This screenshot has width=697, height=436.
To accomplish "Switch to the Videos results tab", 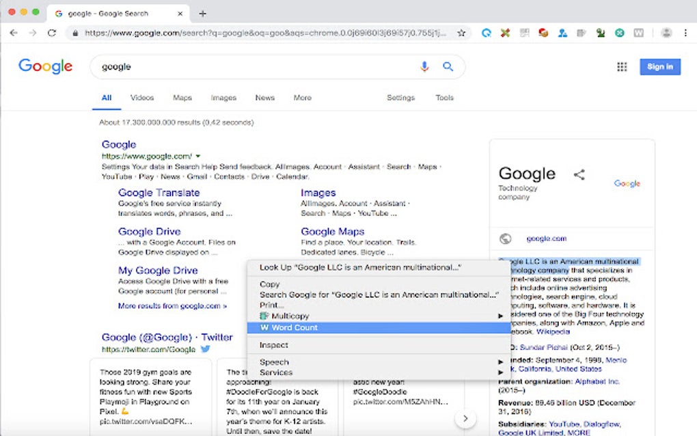I will tap(142, 98).
